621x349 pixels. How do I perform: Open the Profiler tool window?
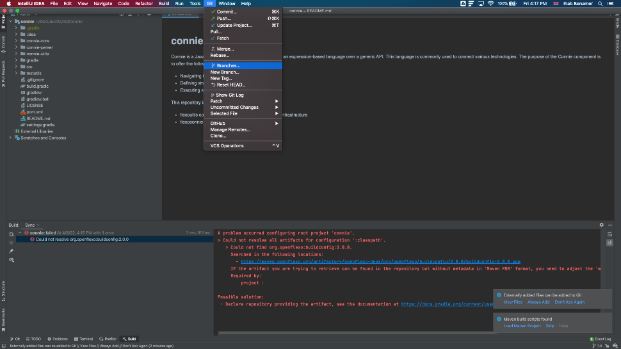[108, 339]
